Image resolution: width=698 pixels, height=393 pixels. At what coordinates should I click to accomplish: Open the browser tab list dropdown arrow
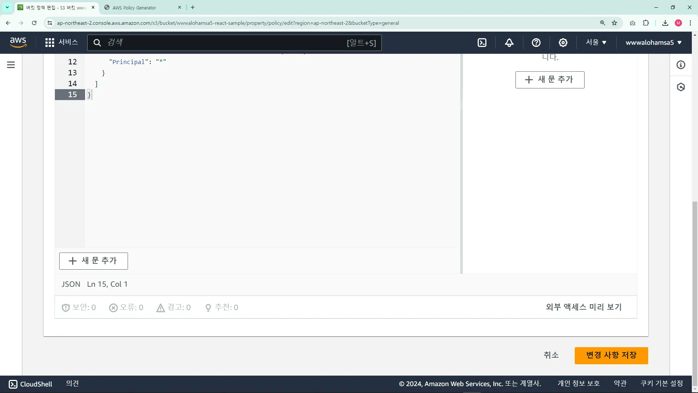pos(7,7)
